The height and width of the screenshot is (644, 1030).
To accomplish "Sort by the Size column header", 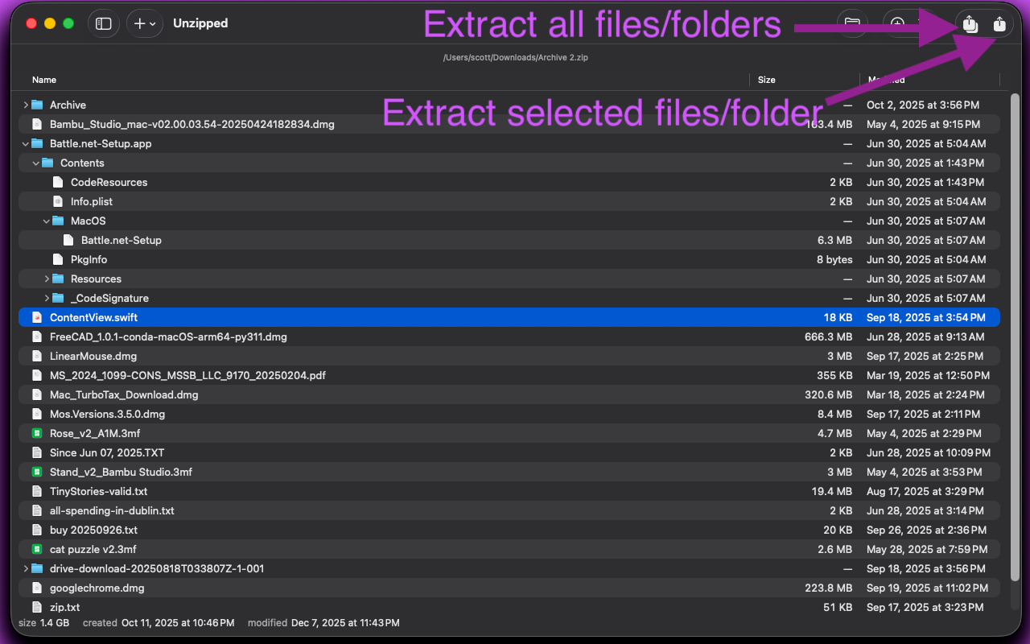I will click(x=767, y=80).
